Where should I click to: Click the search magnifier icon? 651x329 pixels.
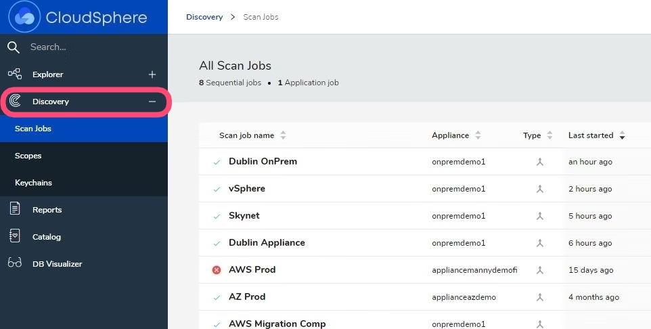point(14,47)
